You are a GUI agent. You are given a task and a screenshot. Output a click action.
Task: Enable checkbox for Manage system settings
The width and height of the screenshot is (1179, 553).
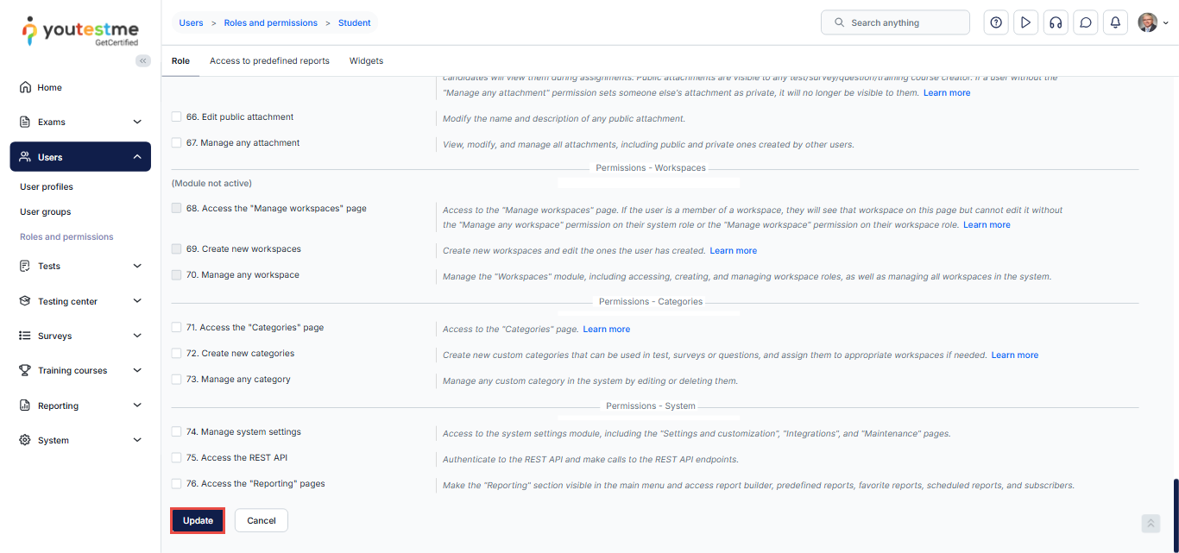point(176,432)
